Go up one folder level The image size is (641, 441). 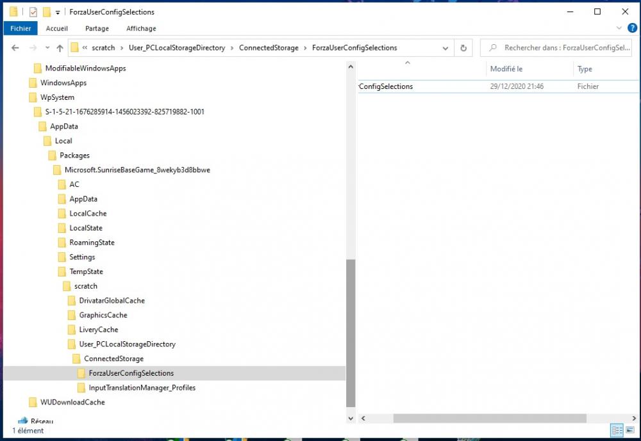pyautogui.click(x=60, y=48)
